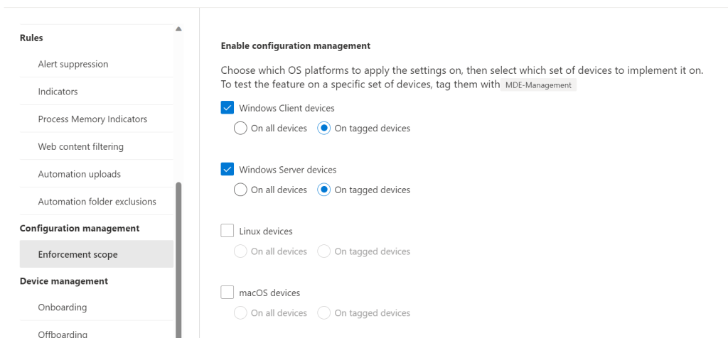Select 'On tagged devices' for Windows Server
Screen dimensions: 728x338
(x=324, y=190)
